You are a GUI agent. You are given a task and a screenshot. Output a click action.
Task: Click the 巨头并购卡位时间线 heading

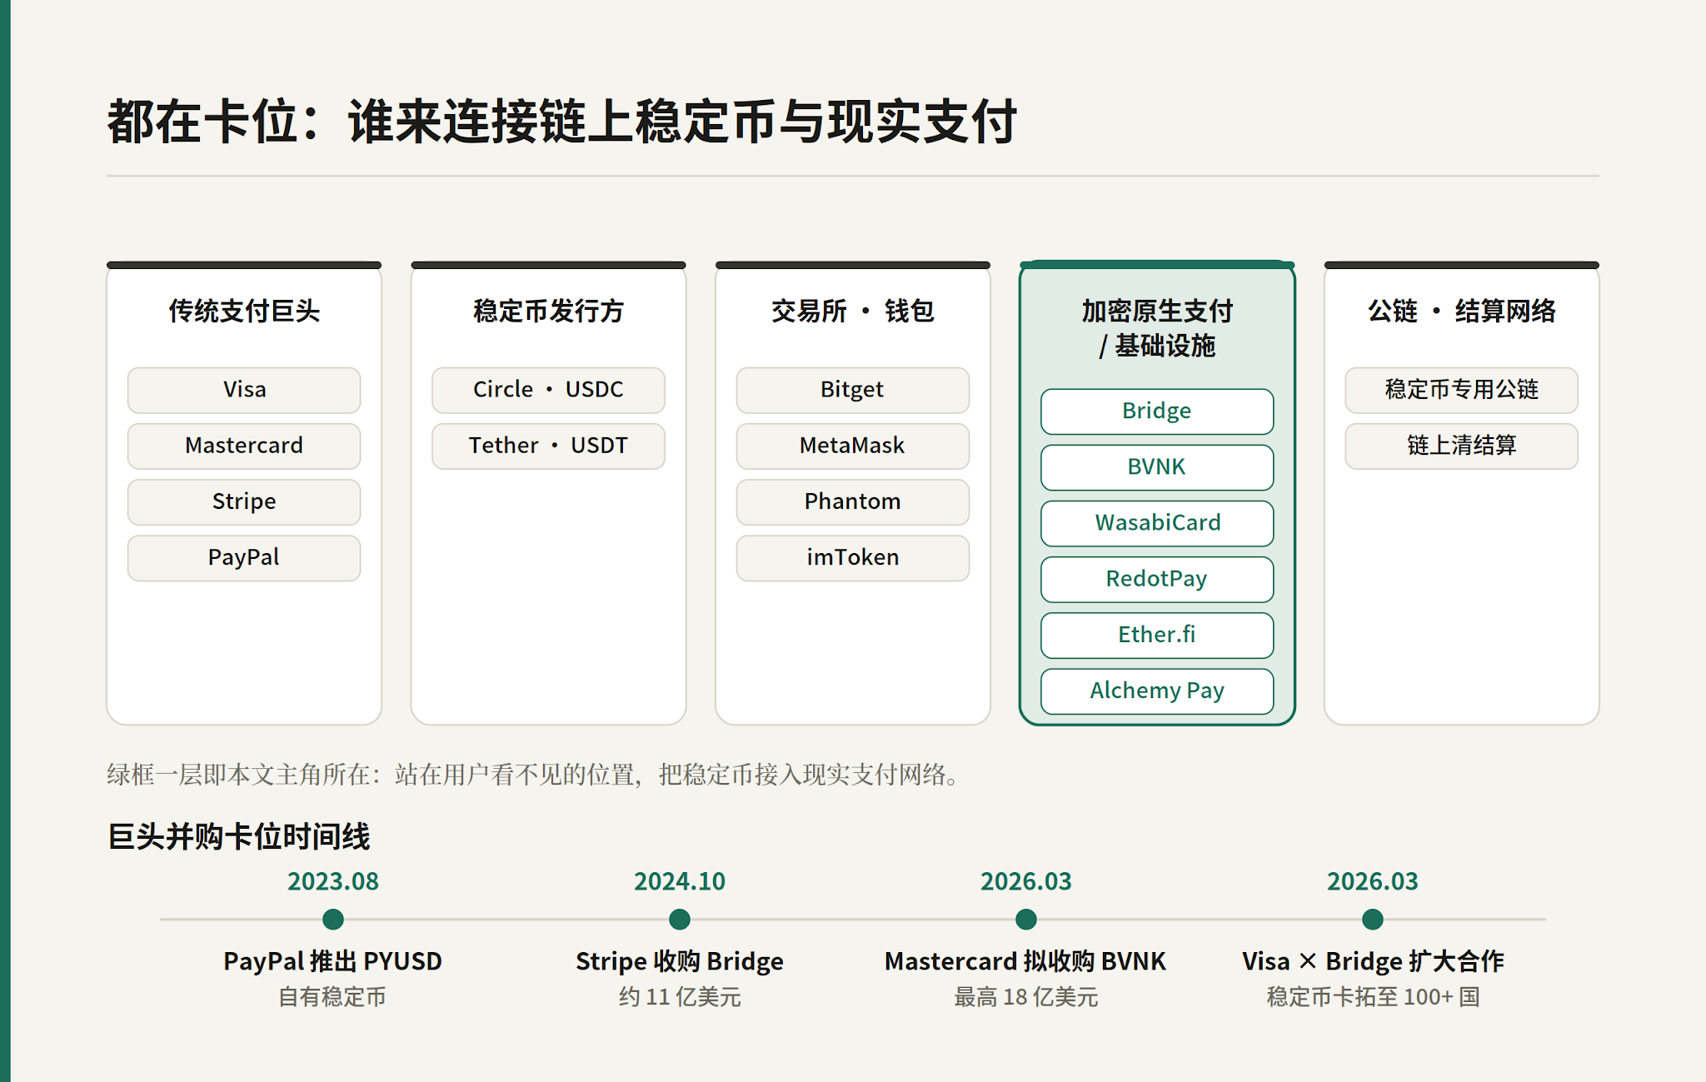[x=239, y=836]
